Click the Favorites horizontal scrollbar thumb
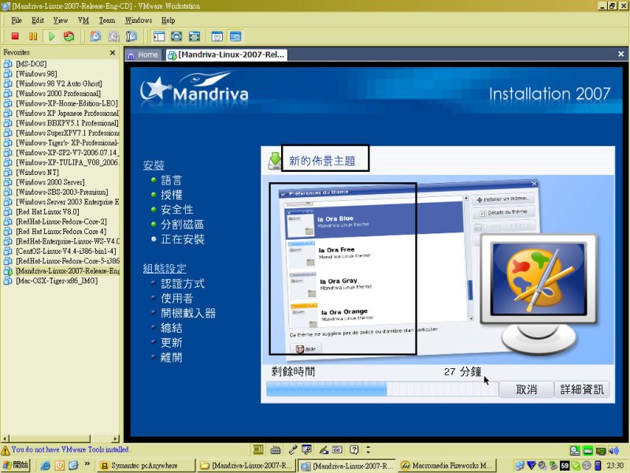Viewport: 630px width, 473px height. tap(50, 438)
